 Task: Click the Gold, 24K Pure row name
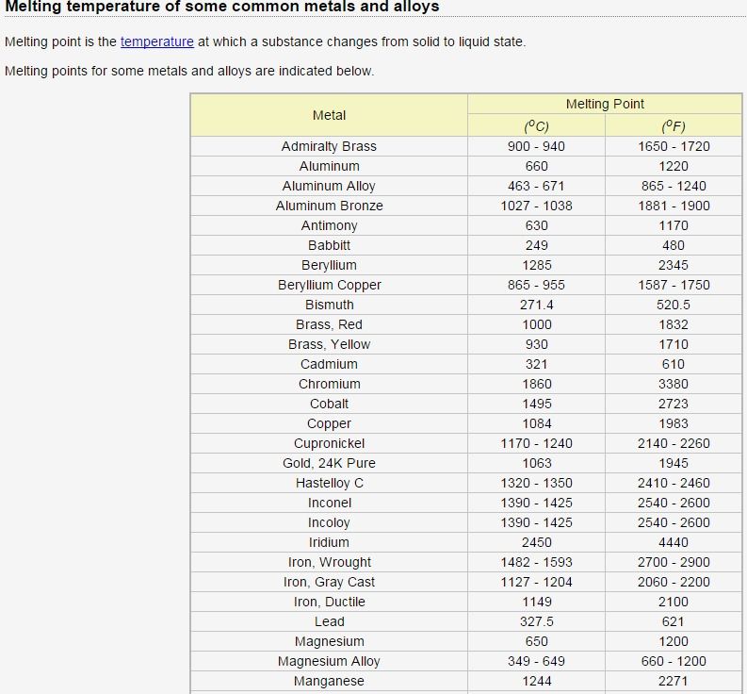(x=329, y=463)
